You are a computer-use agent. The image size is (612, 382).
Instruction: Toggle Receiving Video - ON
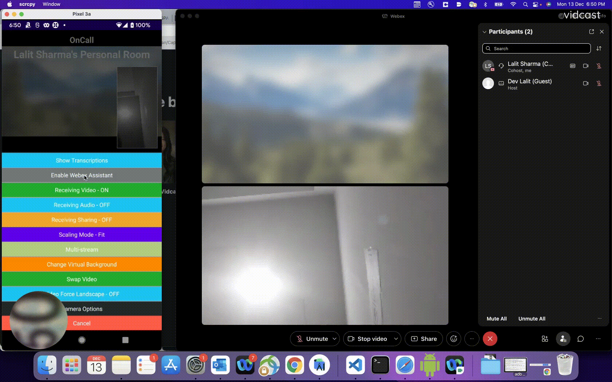[82, 190]
